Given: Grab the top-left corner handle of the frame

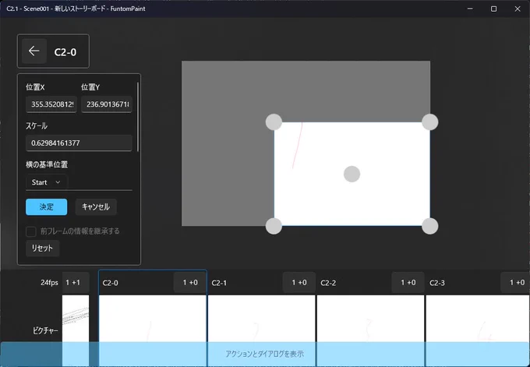Looking at the screenshot, I should 274,122.
